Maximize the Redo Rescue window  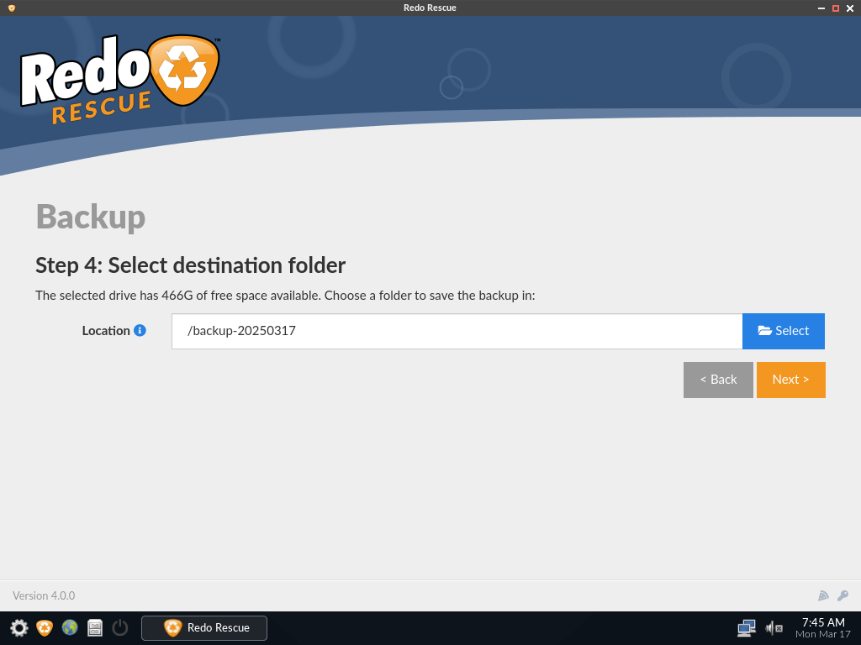pyautogui.click(x=836, y=8)
